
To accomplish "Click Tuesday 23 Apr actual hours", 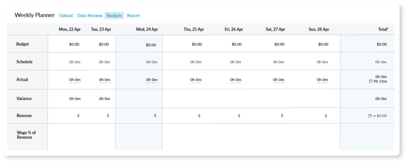I will click(x=105, y=80).
